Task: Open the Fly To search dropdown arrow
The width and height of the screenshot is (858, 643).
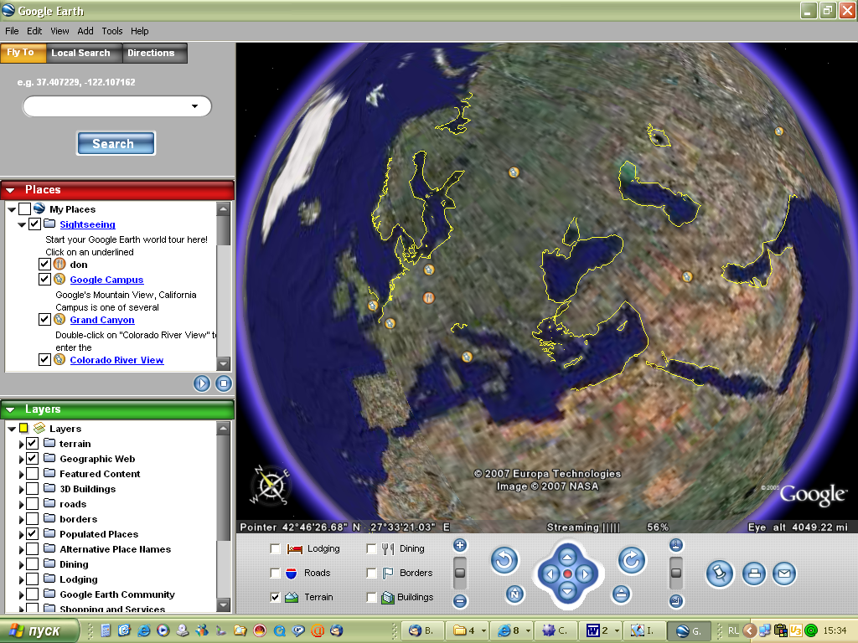Action: click(x=194, y=106)
